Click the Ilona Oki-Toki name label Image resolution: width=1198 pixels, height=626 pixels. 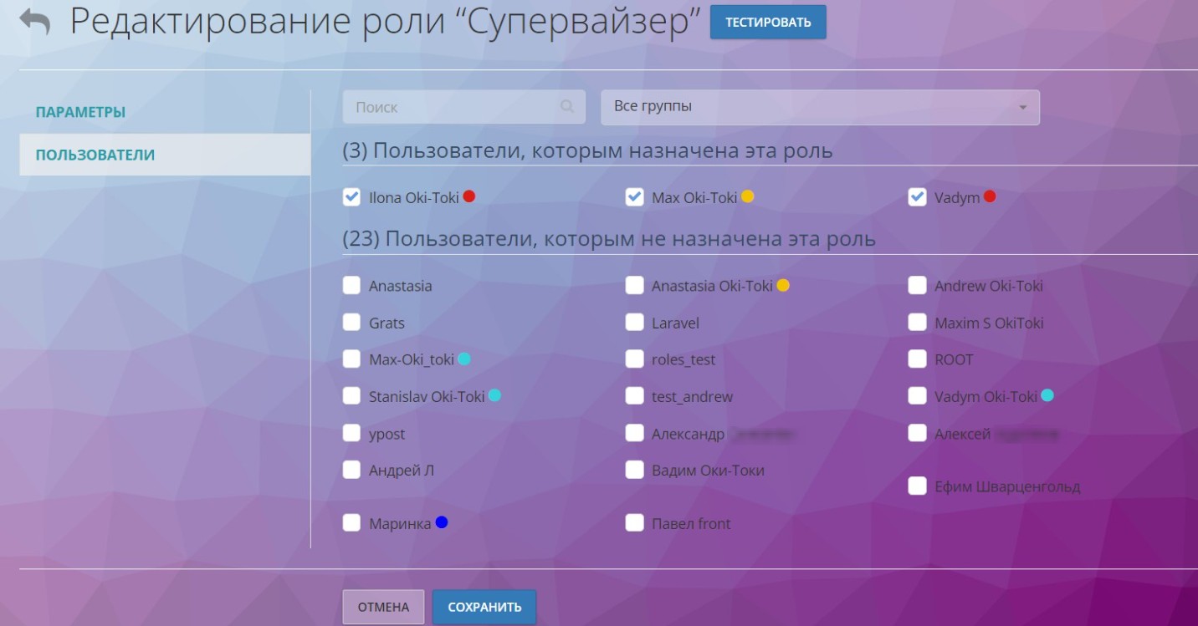pyautogui.click(x=414, y=198)
